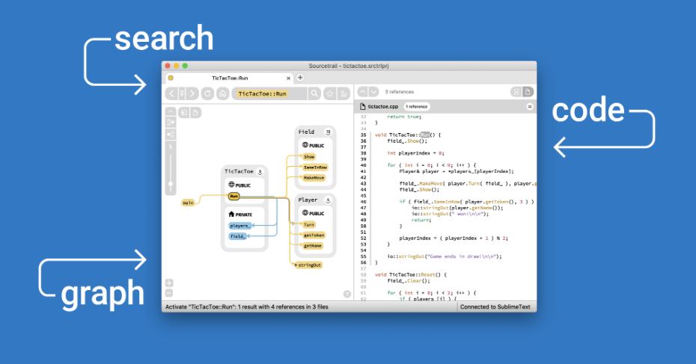The width and height of the screenshot is (696, 364).
Task: Jump to next reference using down arrow
Action: pos(373,92)
